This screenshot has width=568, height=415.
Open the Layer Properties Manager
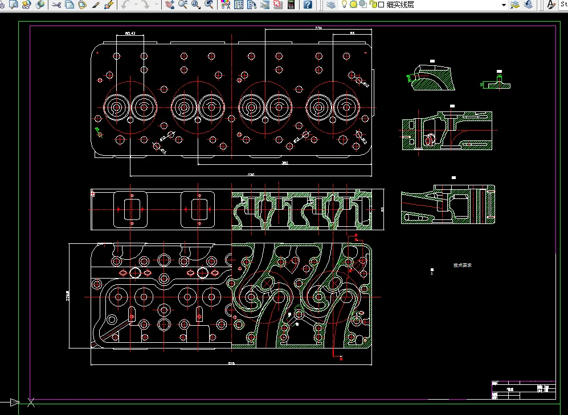(x=332, y=5)
